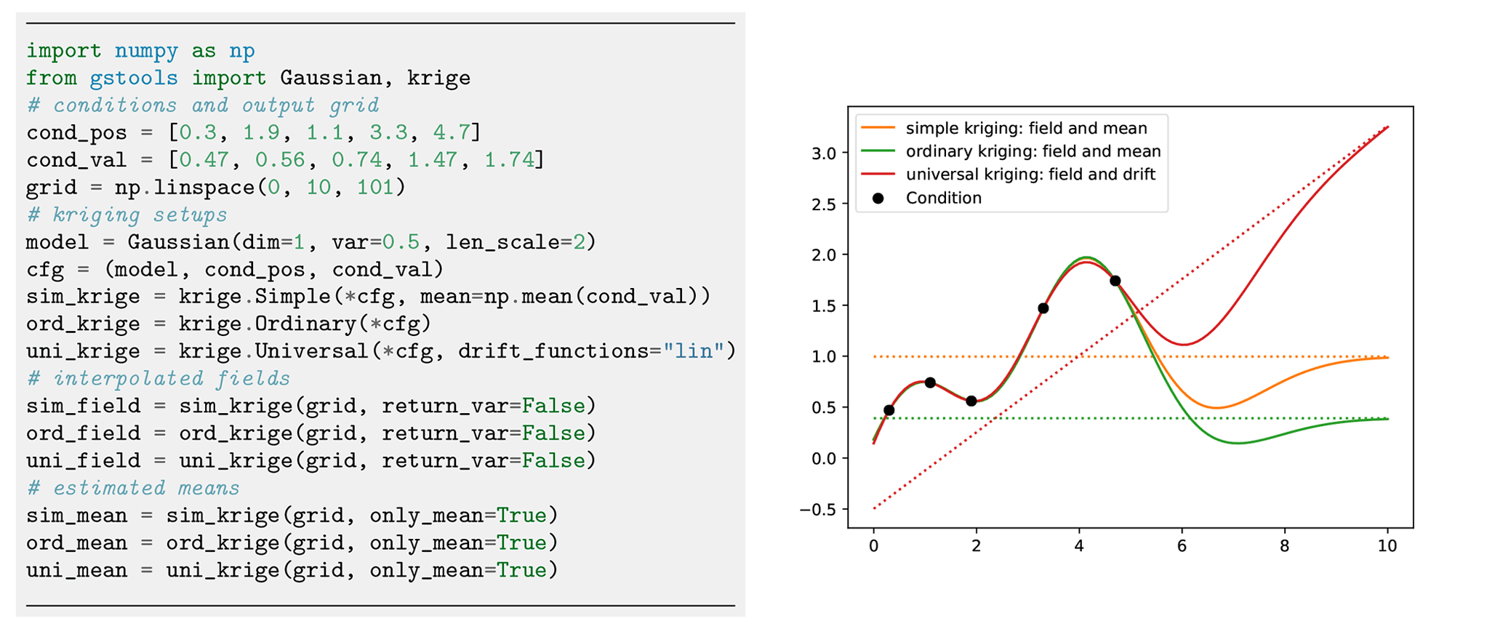This screenshot has height=629, width=1503.
Task: Click the y-axis tick label 3.0
Action: [824, 153]
